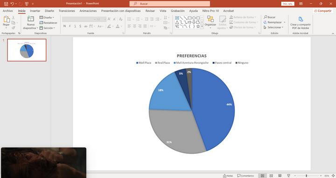Click the Nueva diapositiva icon
The height and width of the screenshot is (178, 336).
tap(30, 19)
